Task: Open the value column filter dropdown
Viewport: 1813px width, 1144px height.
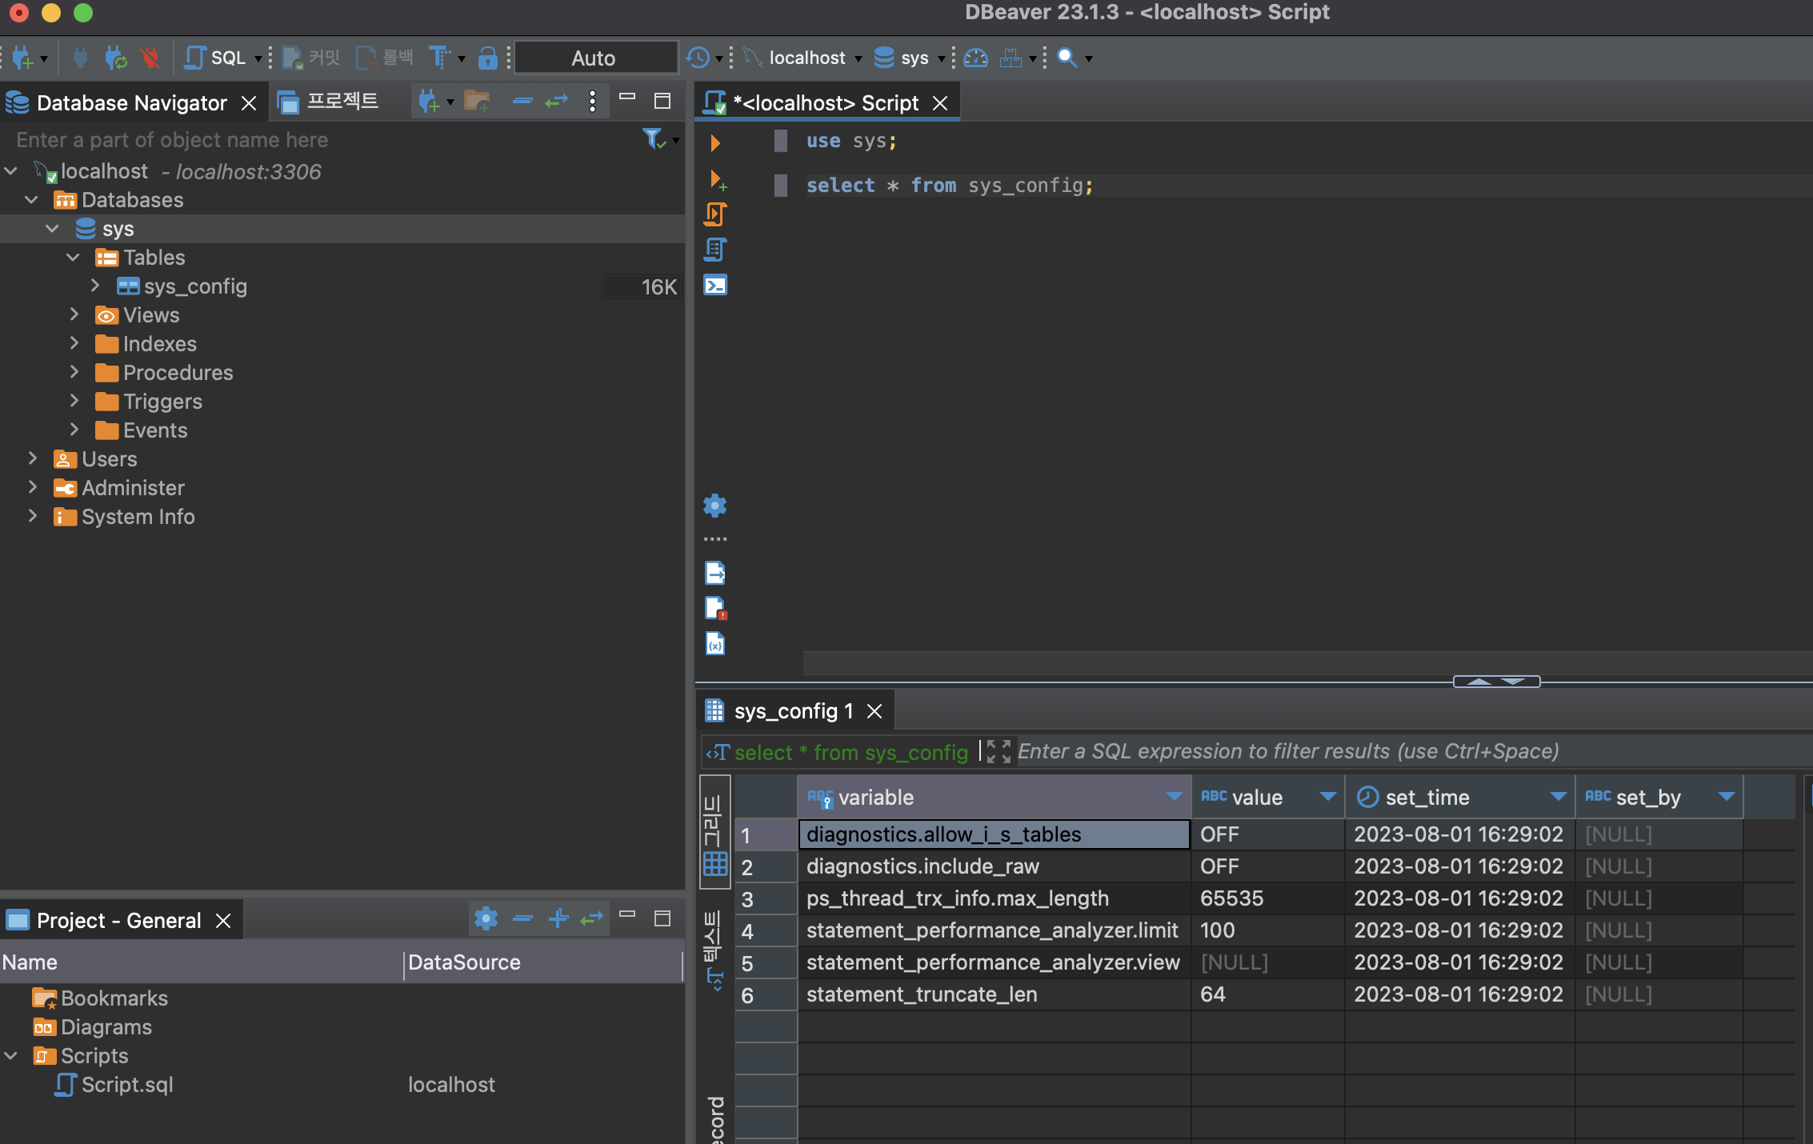Action: (x=1328, y=797)
